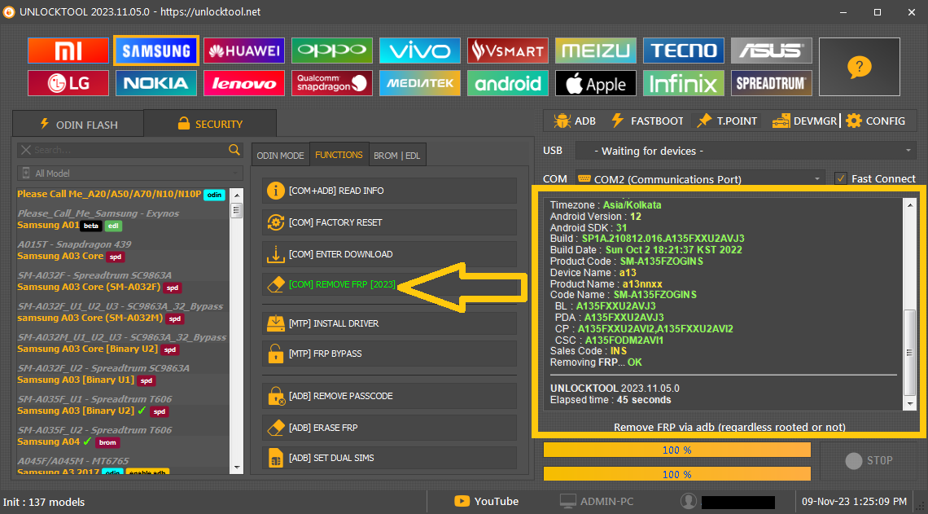Viewport: 928px width, 514px height.
Task: Click the lower 100 % progress bar
Action: point(677,474)
